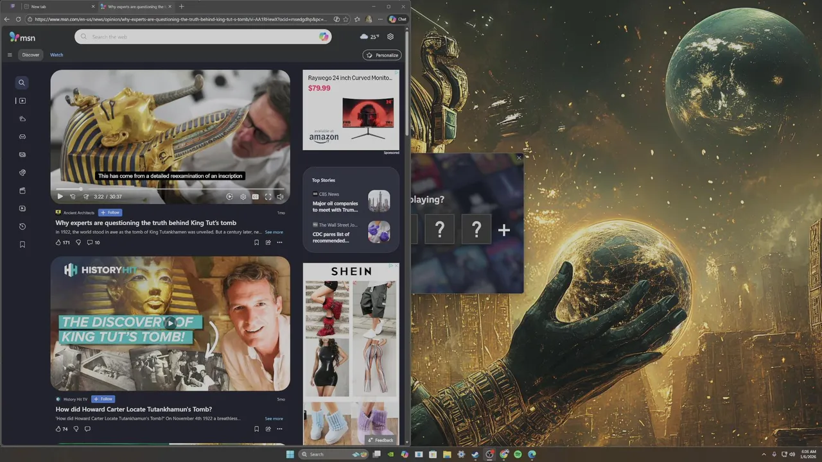The height and width of the screenshot is (462, 822).
Task: Toggle closed captions on the video
Action: click(256, 197)
